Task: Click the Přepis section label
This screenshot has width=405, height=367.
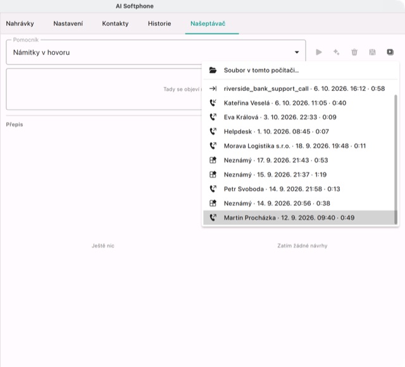Action: pos(15,124)
